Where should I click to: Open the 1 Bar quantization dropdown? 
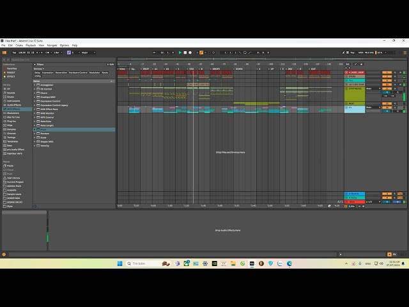(x=58, y=52)
